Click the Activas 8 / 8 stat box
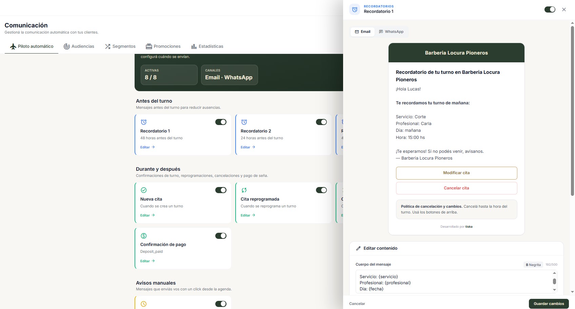 point(169,75)
